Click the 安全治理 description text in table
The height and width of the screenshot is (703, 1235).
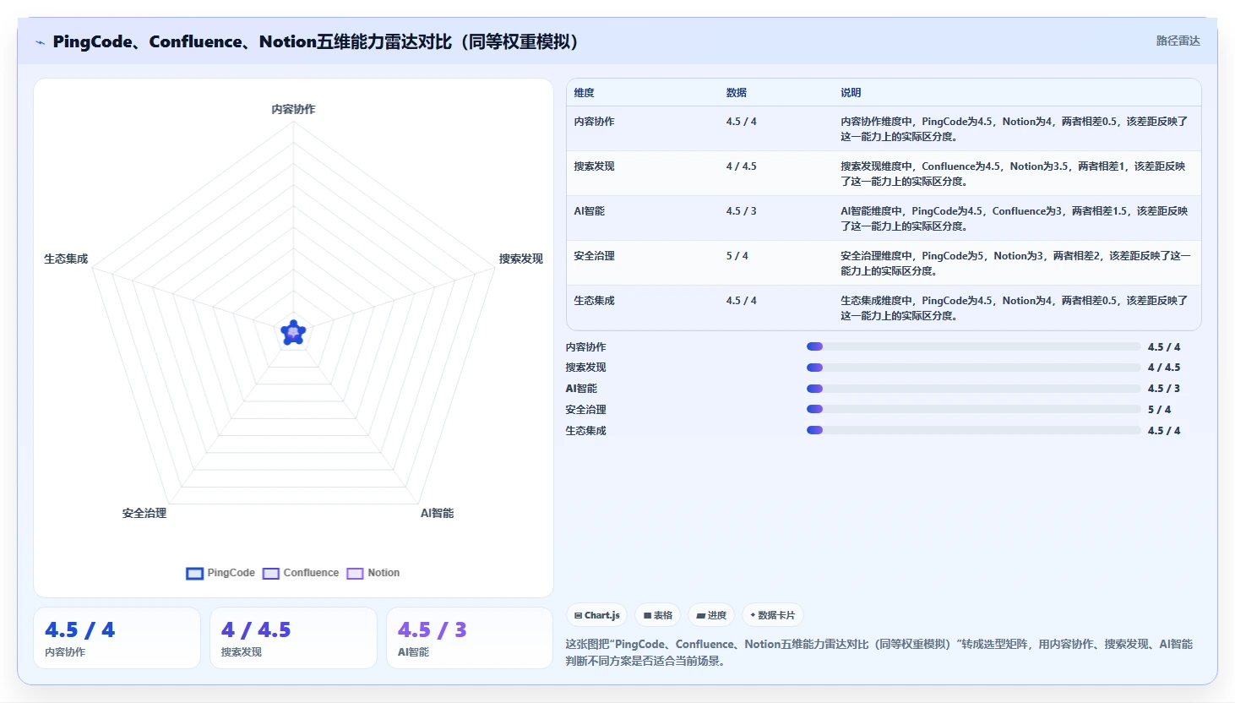click(1015, 264)
